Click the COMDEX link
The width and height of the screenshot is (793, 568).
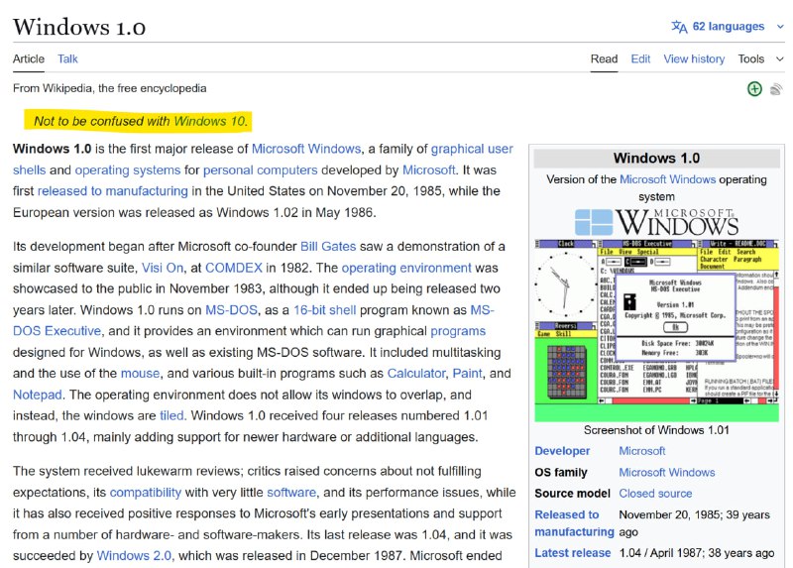click(232, 268)
